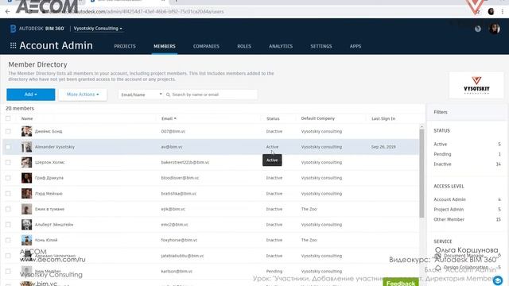Open the help icon in header

pyautogui.click(x=478, y=29)
